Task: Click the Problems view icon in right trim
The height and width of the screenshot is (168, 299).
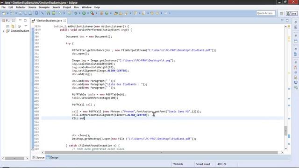Action: pos(296,67)
